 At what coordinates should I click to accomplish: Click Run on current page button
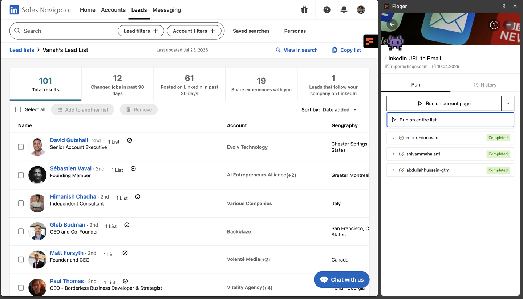[x=444, y=103]
